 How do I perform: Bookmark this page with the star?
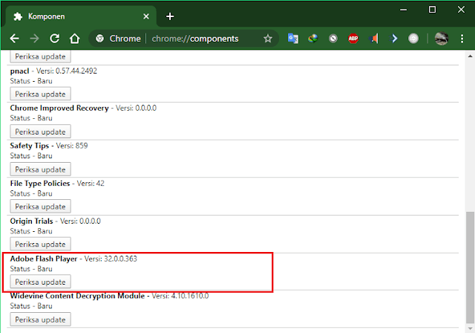click(x=268, y=39)
